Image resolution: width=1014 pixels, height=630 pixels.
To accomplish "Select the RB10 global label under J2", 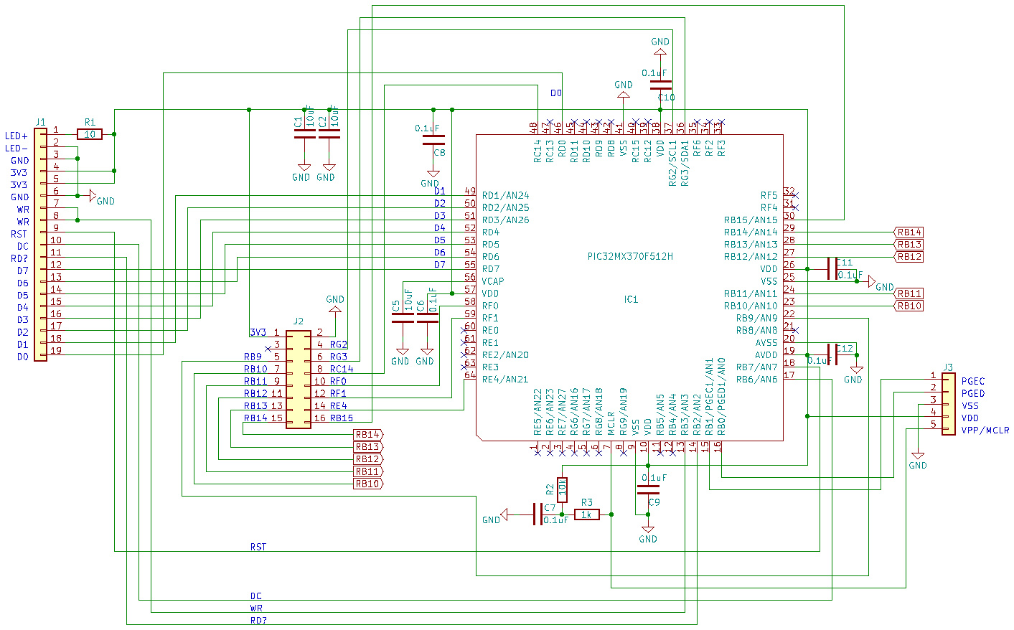I will [x=368, y=484].
